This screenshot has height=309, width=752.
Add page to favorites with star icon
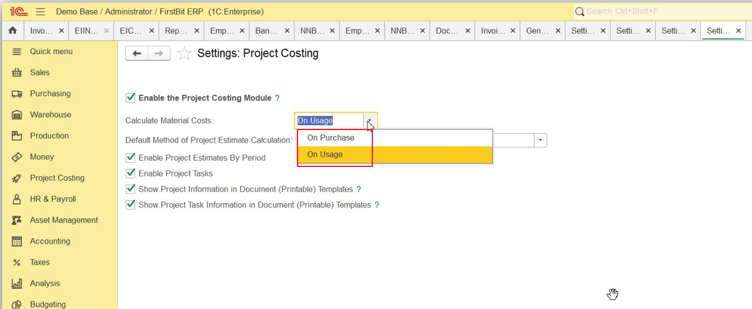184,54
